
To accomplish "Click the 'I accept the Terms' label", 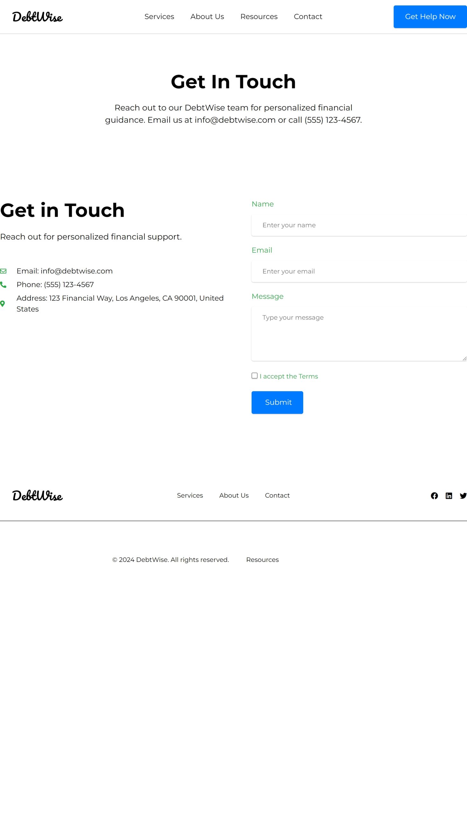I will coord(289,377).
